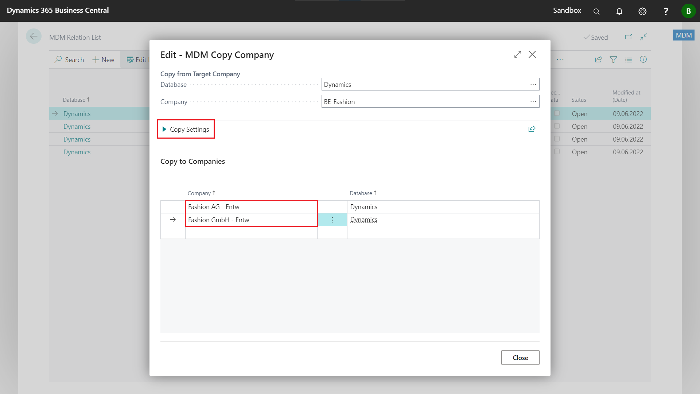Click the Status column header

[x=579, y=100]
